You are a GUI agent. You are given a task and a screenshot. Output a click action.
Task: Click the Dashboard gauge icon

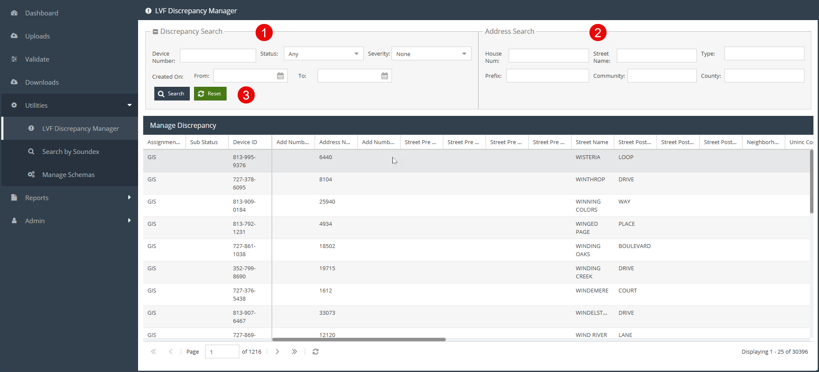[14, 13]
